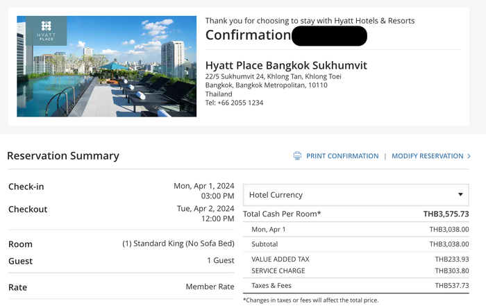
Task: Click the 12:00 PM checkout time
Action: point(217,219)
